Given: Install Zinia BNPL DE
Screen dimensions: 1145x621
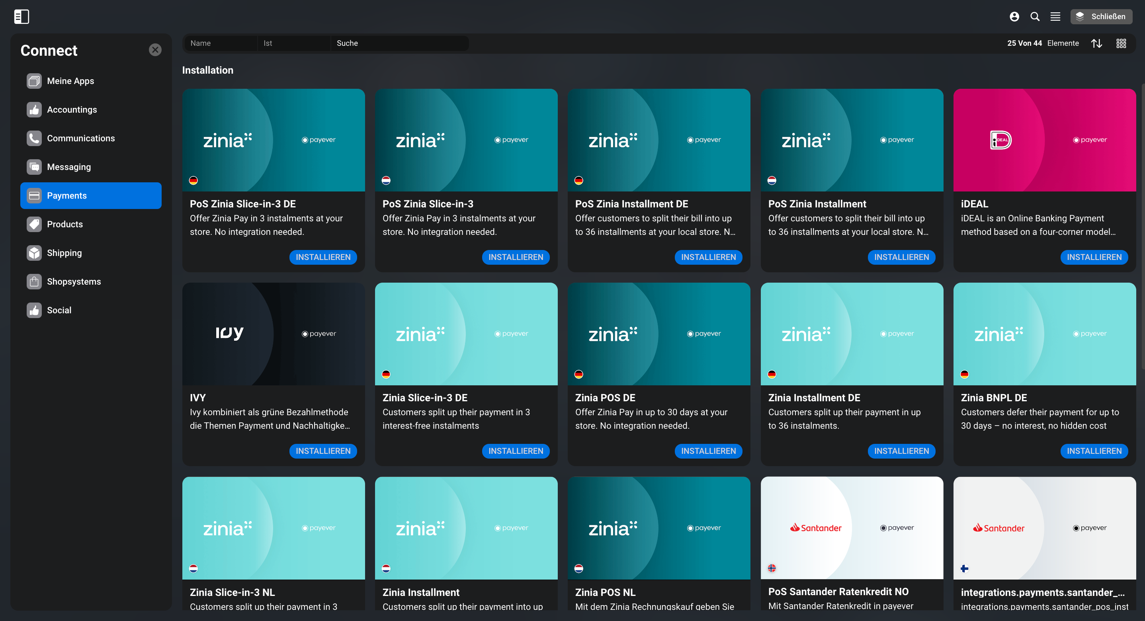Looking at the screenshot, I should tap(1094, 451).
